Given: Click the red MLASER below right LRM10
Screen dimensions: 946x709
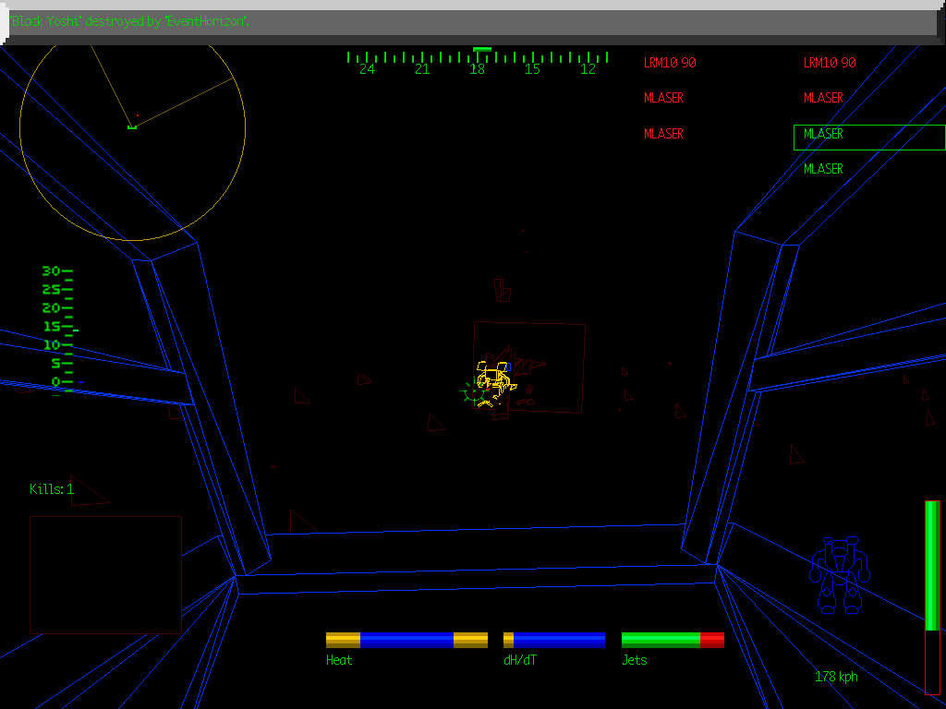Looking at the screenshot, I should point(823,98).
